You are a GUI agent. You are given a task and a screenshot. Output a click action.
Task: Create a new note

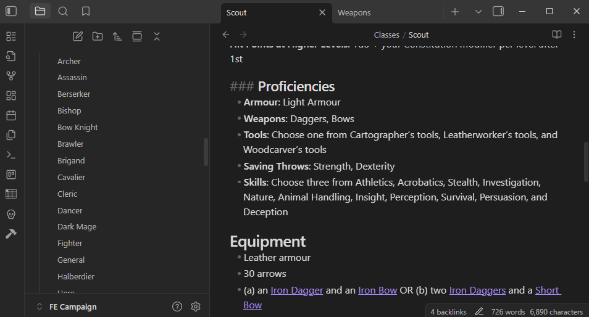point(78,36)
